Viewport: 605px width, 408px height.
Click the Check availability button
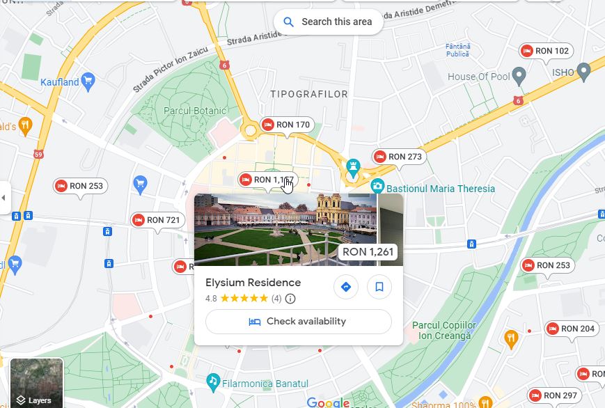[299, 322]
